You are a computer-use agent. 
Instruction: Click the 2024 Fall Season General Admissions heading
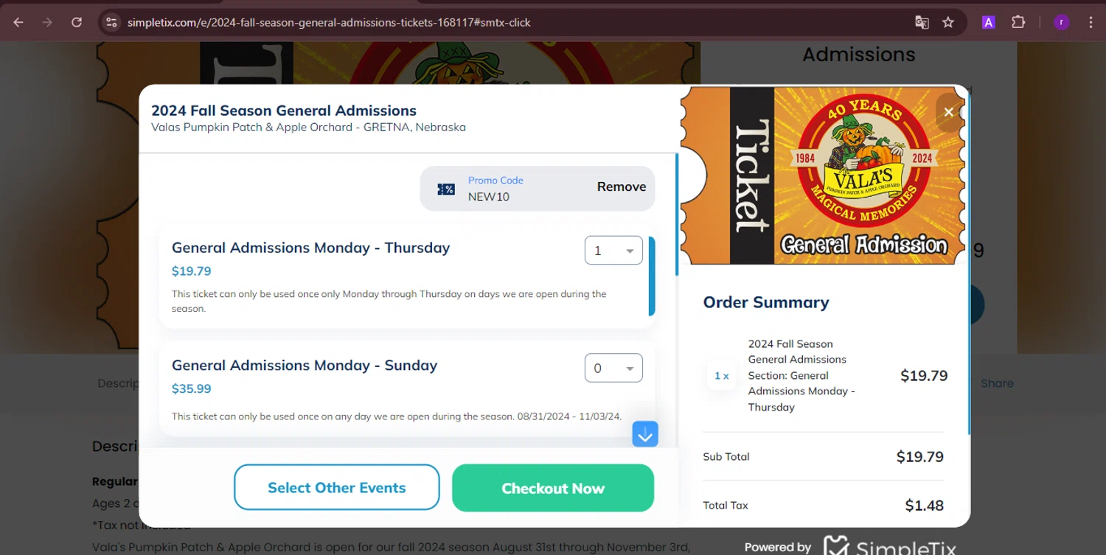click(284, 111)
